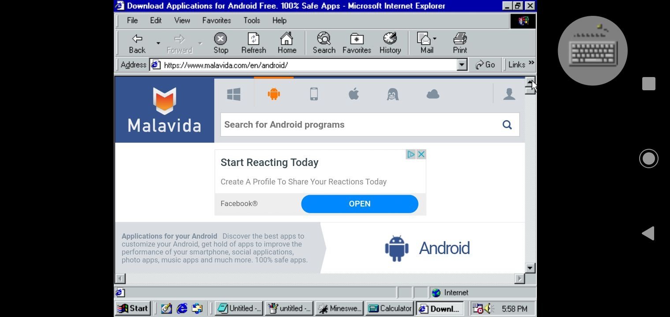The image size is (670, 317).
Task: Close the ad with the X icon
Action: pyautogui.click(x=421, y=154)
